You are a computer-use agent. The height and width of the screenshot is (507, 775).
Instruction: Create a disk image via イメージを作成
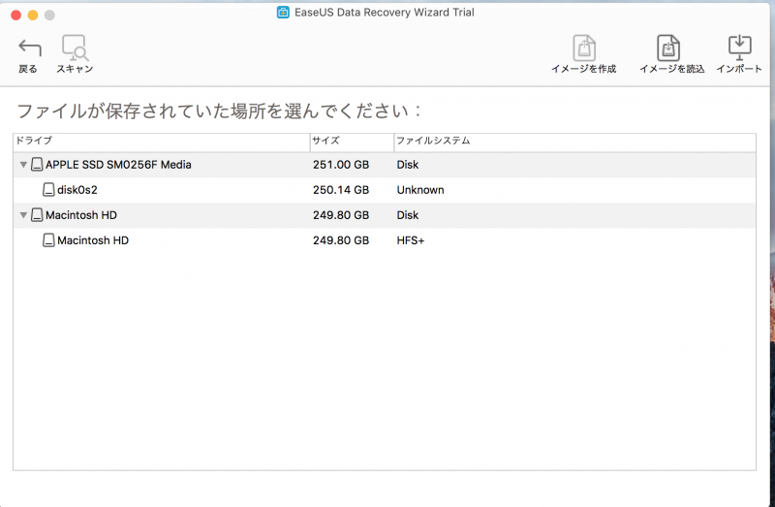(584, 48)
